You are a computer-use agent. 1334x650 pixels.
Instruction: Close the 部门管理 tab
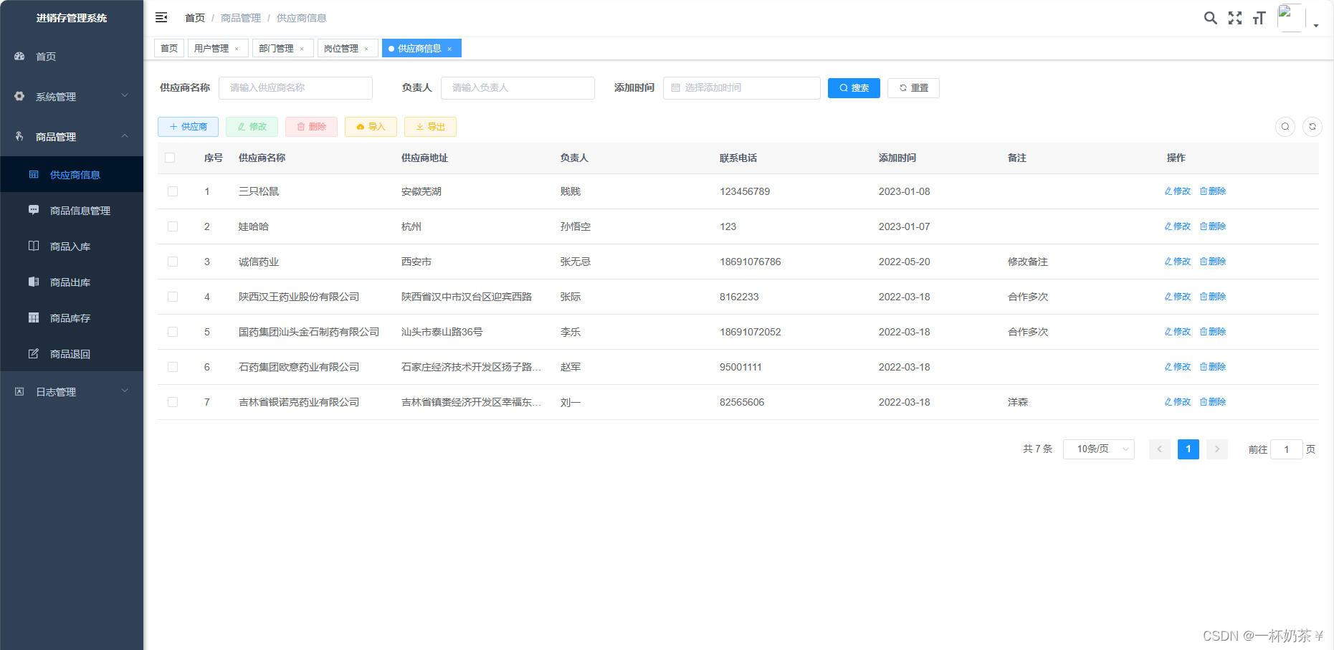click(302, 49)
